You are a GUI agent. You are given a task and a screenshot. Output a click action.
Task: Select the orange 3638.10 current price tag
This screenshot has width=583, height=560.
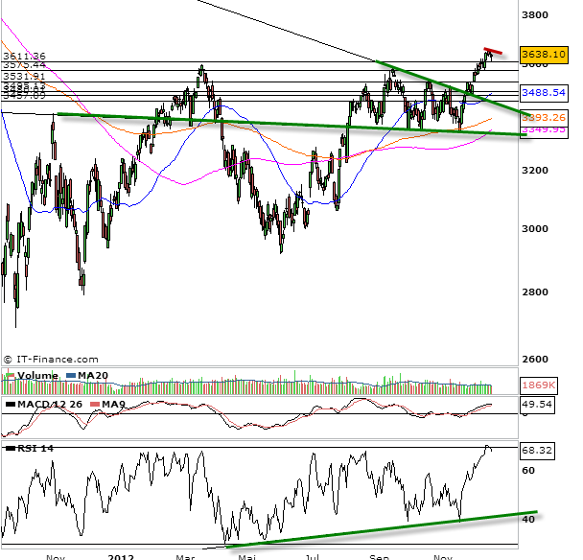click(x=544, y=55)
